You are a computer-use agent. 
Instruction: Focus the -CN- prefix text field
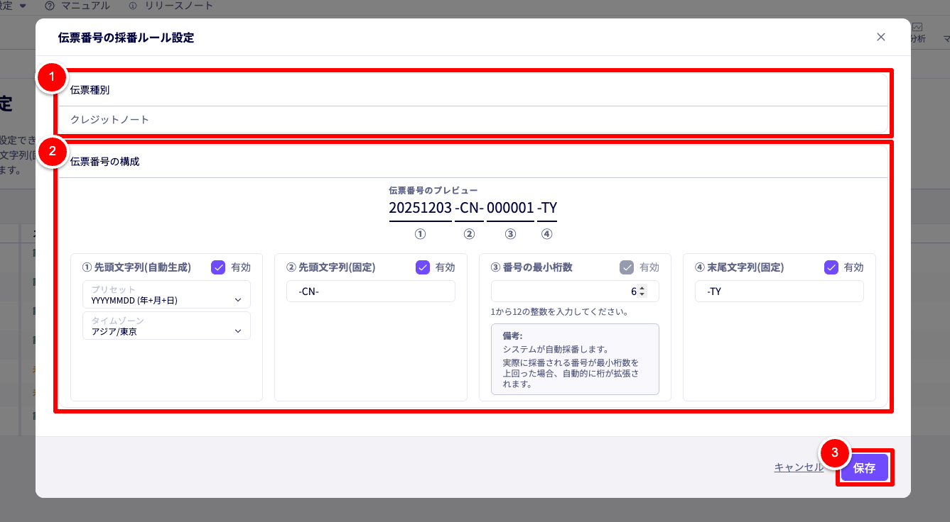point(370,291)
